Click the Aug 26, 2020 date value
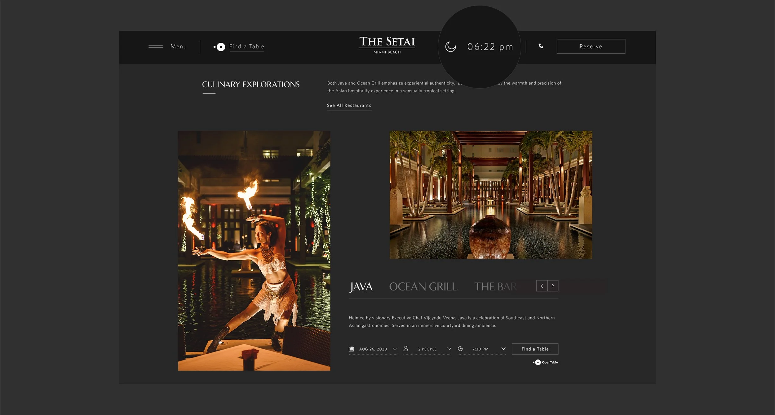This screenshot has height=415, width=775. [x=373, y=349]
